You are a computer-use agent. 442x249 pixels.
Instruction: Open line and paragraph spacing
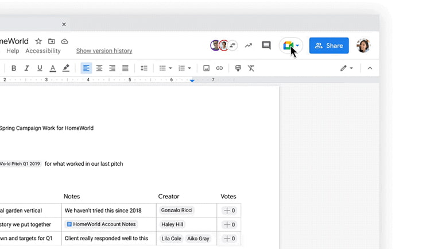144,68
